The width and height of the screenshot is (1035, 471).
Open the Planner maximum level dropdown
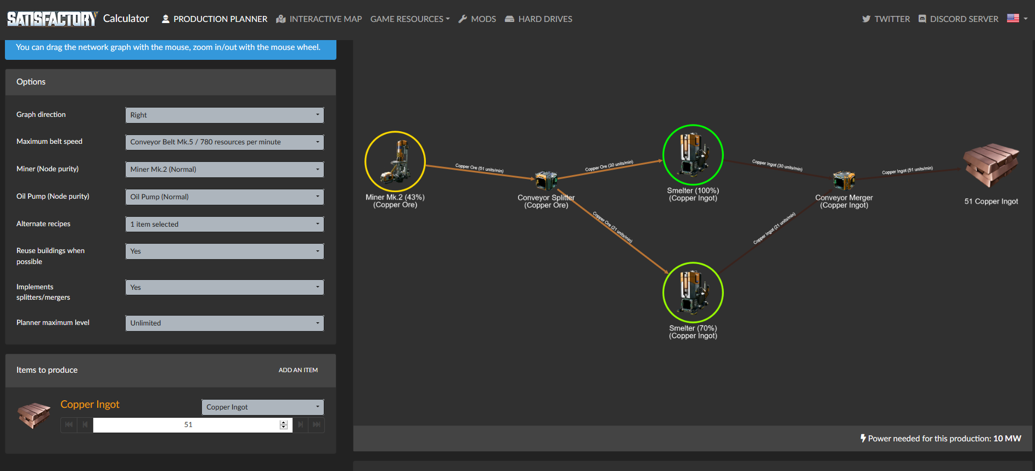(x=224, y=323)
